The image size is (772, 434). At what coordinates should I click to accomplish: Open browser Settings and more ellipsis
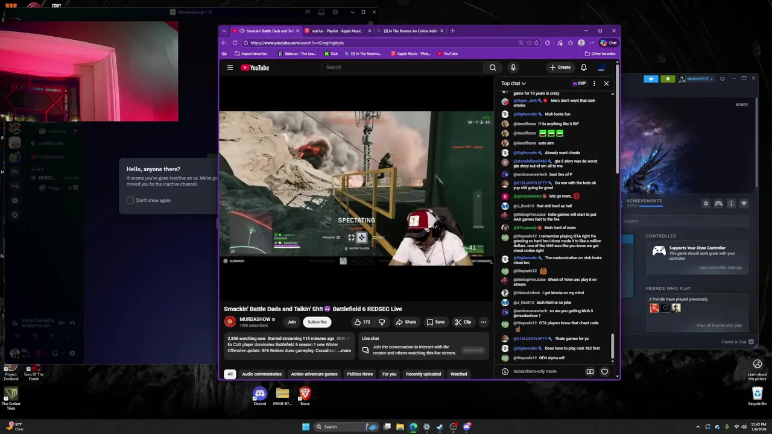592,43
